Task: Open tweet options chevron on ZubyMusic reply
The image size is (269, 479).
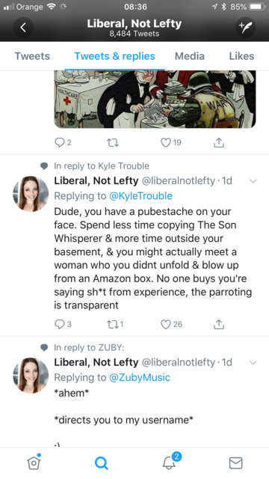Action: (x=253, y=362)
